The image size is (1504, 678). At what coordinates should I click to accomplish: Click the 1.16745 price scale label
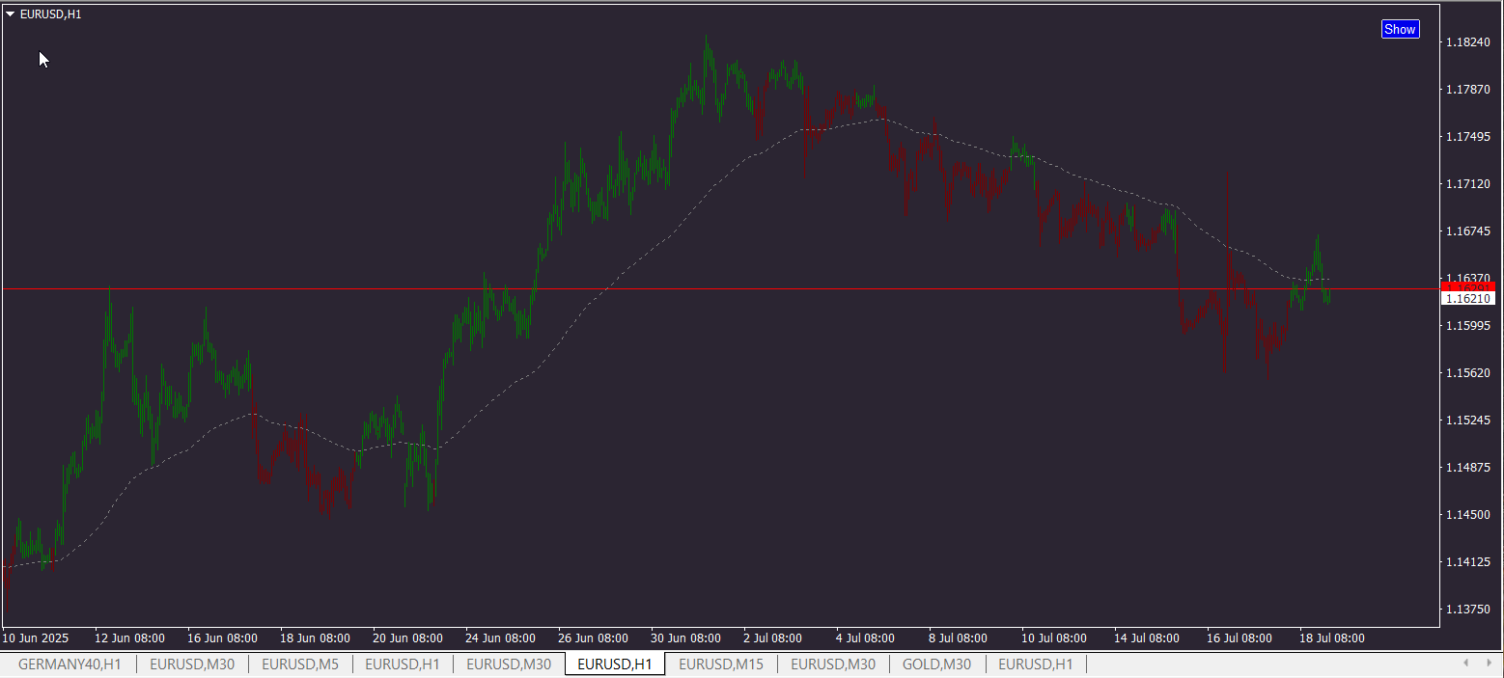(x=1468, y=231)
